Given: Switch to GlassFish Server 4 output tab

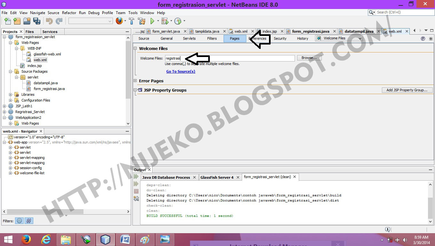Looking at the screenshot, I should [x=217, y=177].
